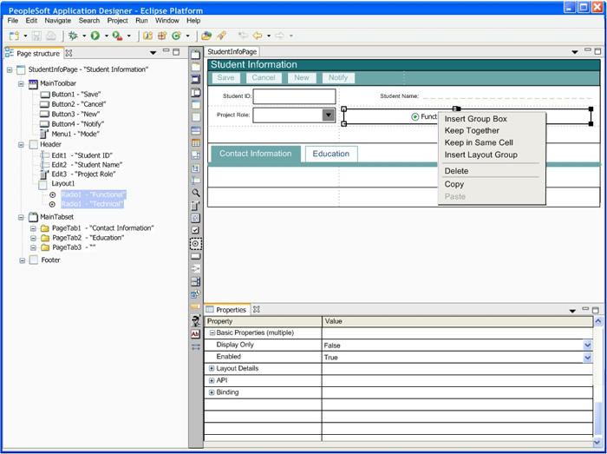Collapse the MainTabset tree node
Viewport: 607px width, 454px height.
pos(22,218)
